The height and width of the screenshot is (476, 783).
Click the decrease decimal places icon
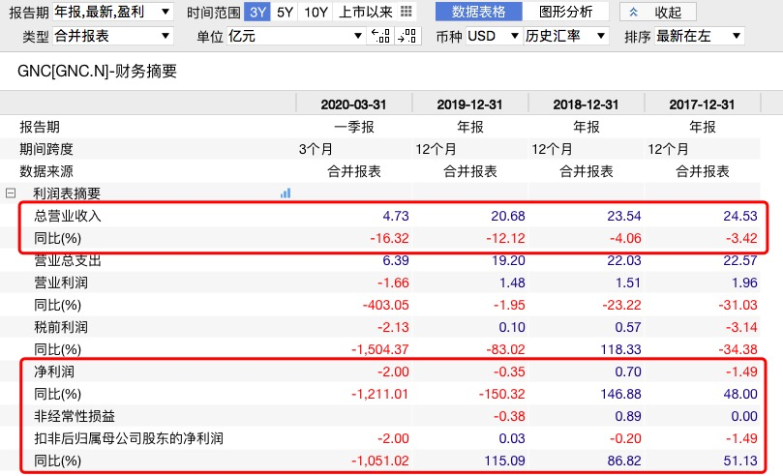tap(380, 36)
